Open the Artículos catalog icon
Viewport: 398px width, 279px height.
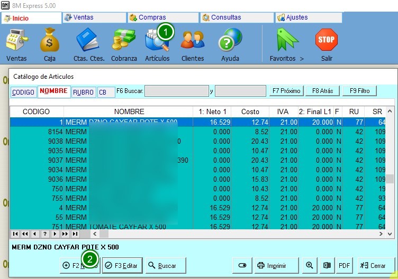(x=157, y=40)
